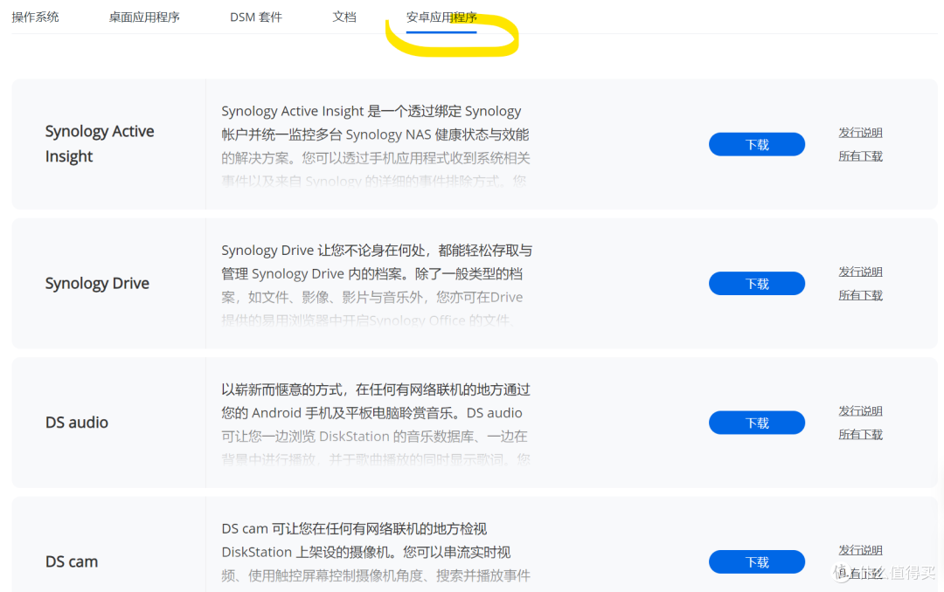Go to the 文档 tab

click(344, 17)
